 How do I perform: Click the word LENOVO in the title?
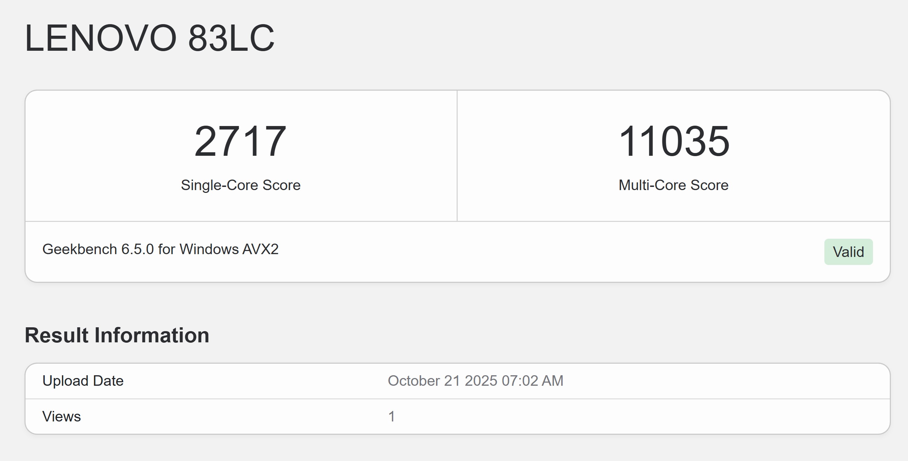point(100,38)
